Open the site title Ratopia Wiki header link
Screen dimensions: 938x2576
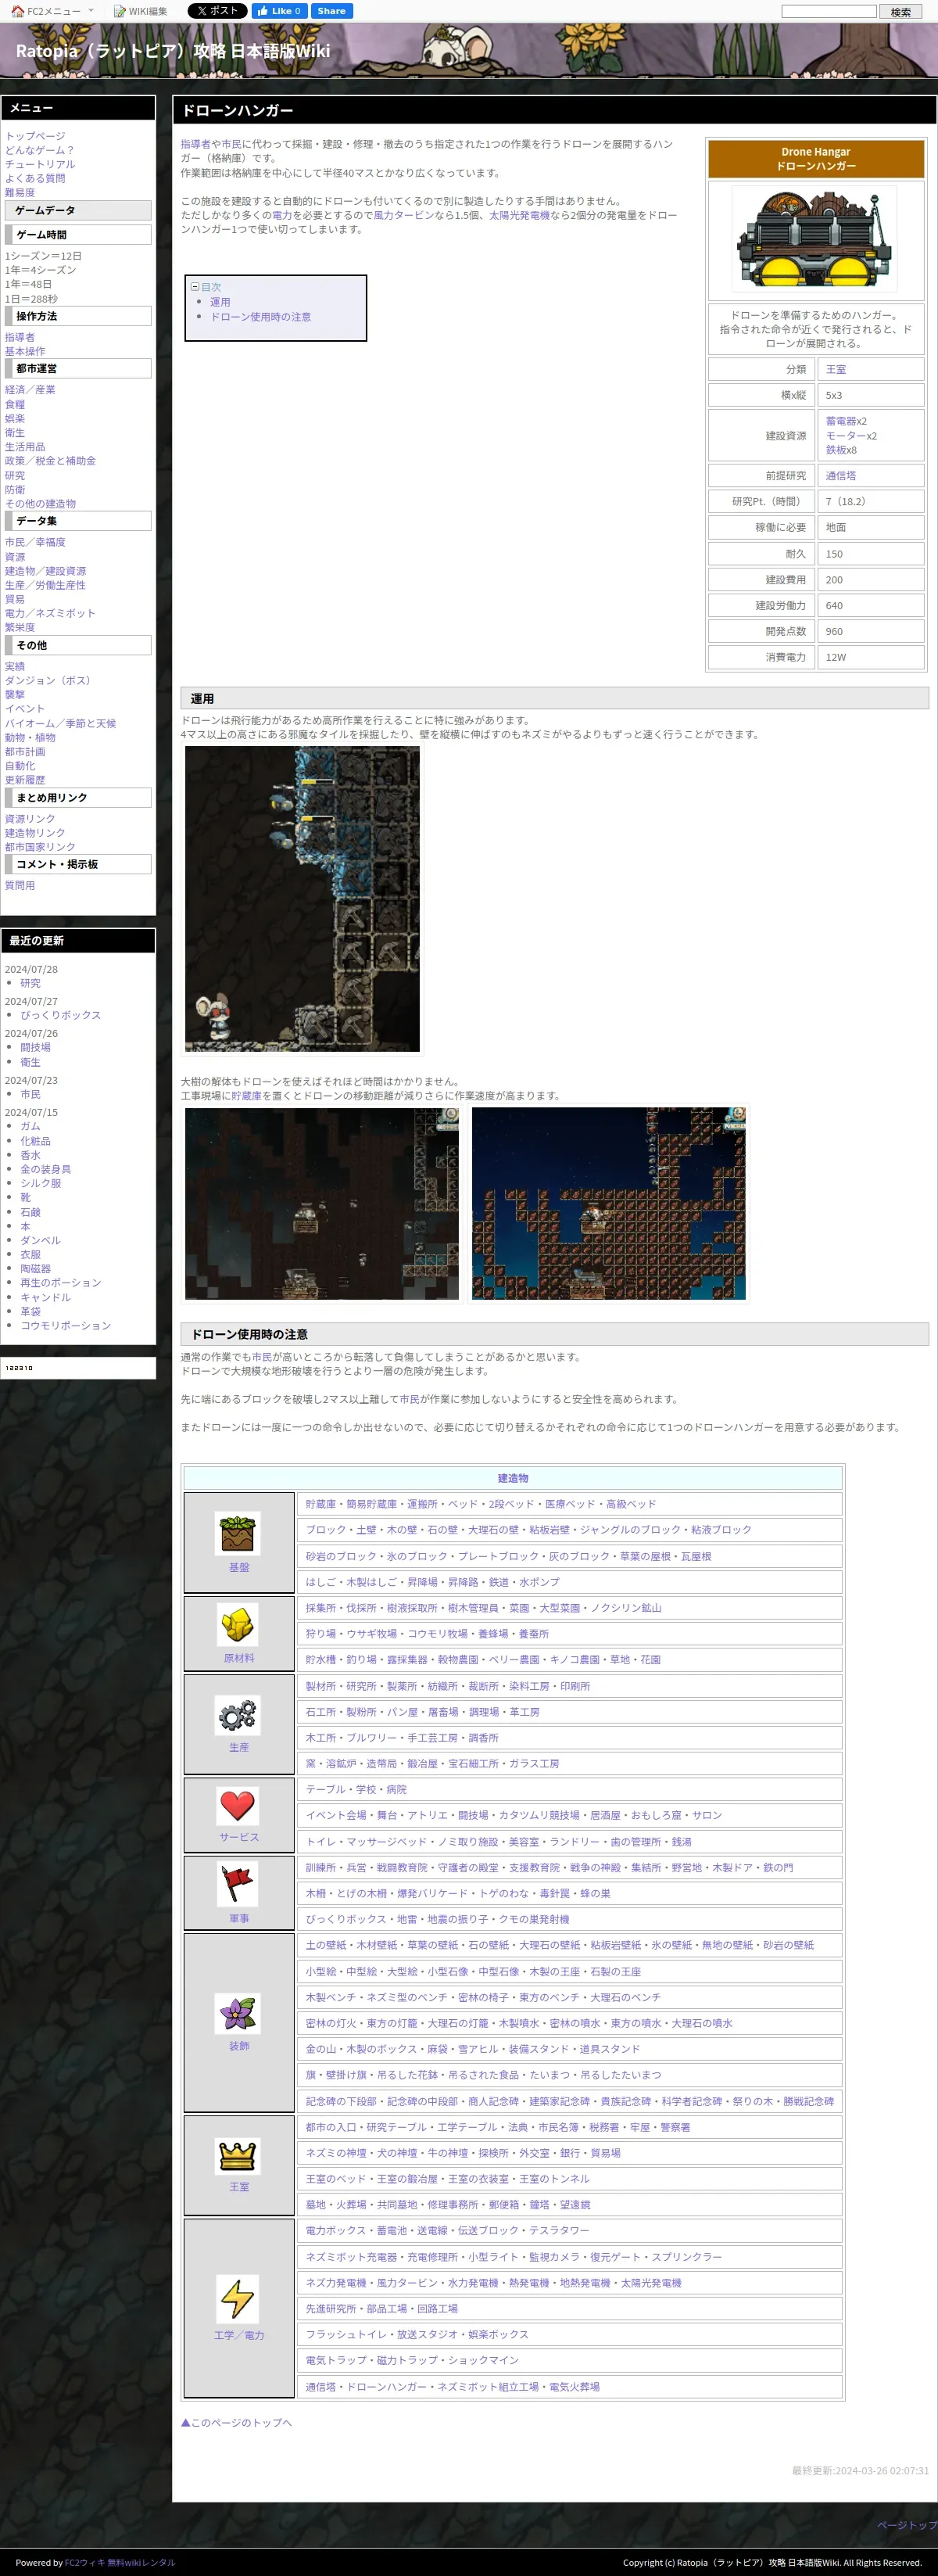(x=172, y=51)
